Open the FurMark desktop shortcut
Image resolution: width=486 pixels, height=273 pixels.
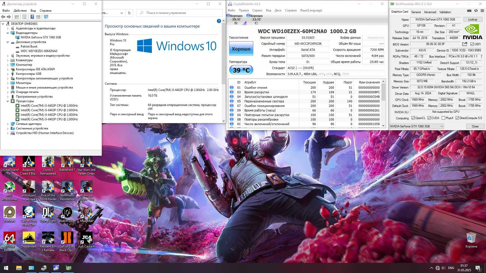click(10, 214)
